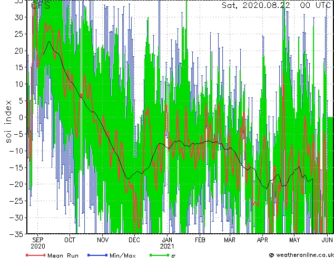Click the 'Mean Run' legend label
Screen dimensions: 334x258
point(63,255)
